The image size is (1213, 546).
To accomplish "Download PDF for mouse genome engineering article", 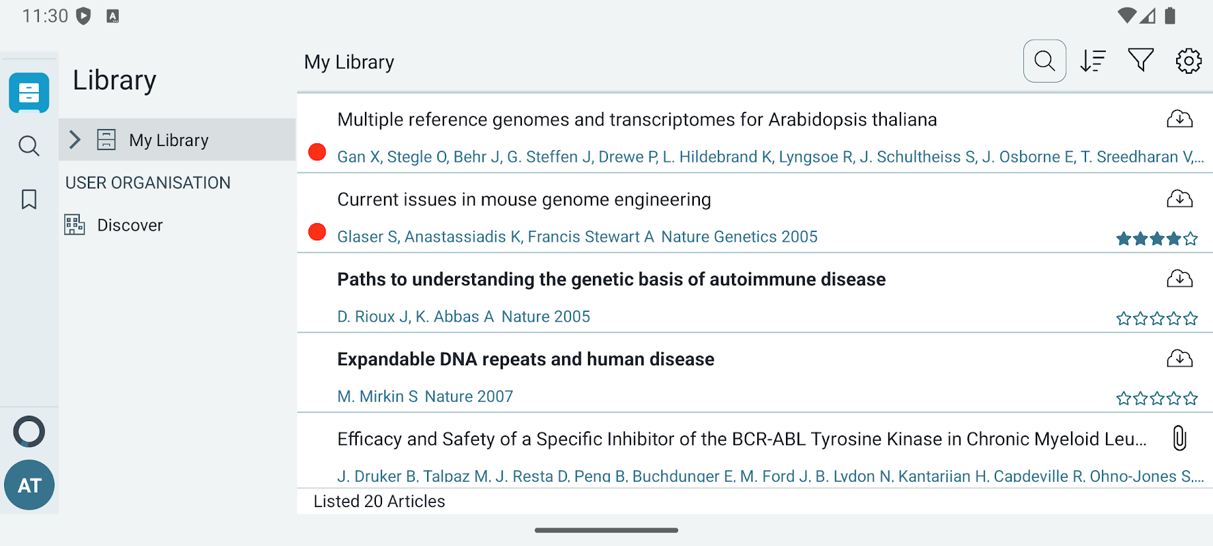I will tap(1180, 199).
